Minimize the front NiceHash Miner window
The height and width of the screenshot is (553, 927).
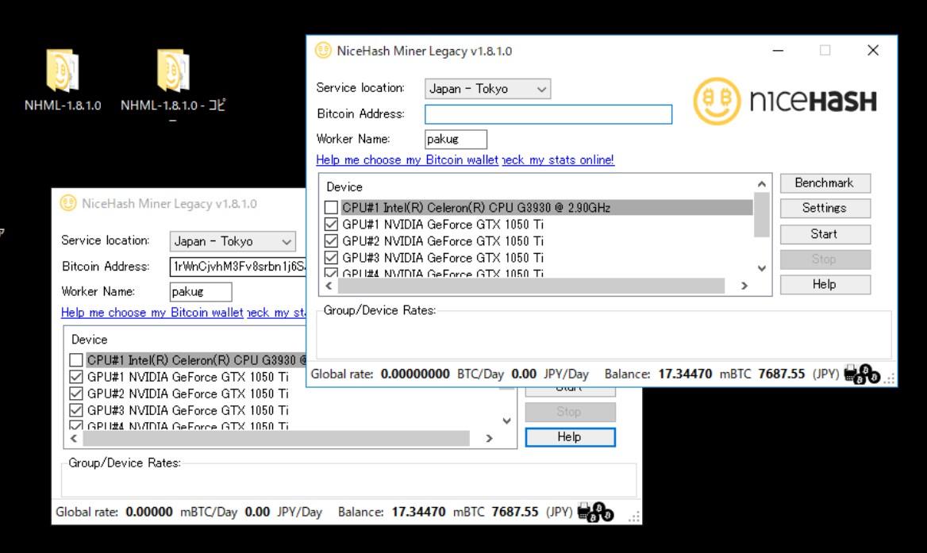click(778, 51)
